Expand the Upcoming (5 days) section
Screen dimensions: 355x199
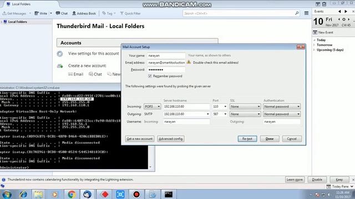(x=315, y=50)
